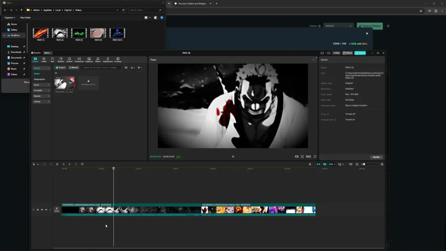This screenshot has height=251, width=446.
Task: Open the Transitions tab
Action: pos(79,60)
